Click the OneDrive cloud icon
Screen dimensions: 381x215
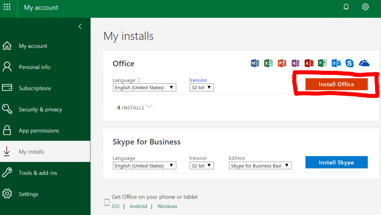point(364,63)
